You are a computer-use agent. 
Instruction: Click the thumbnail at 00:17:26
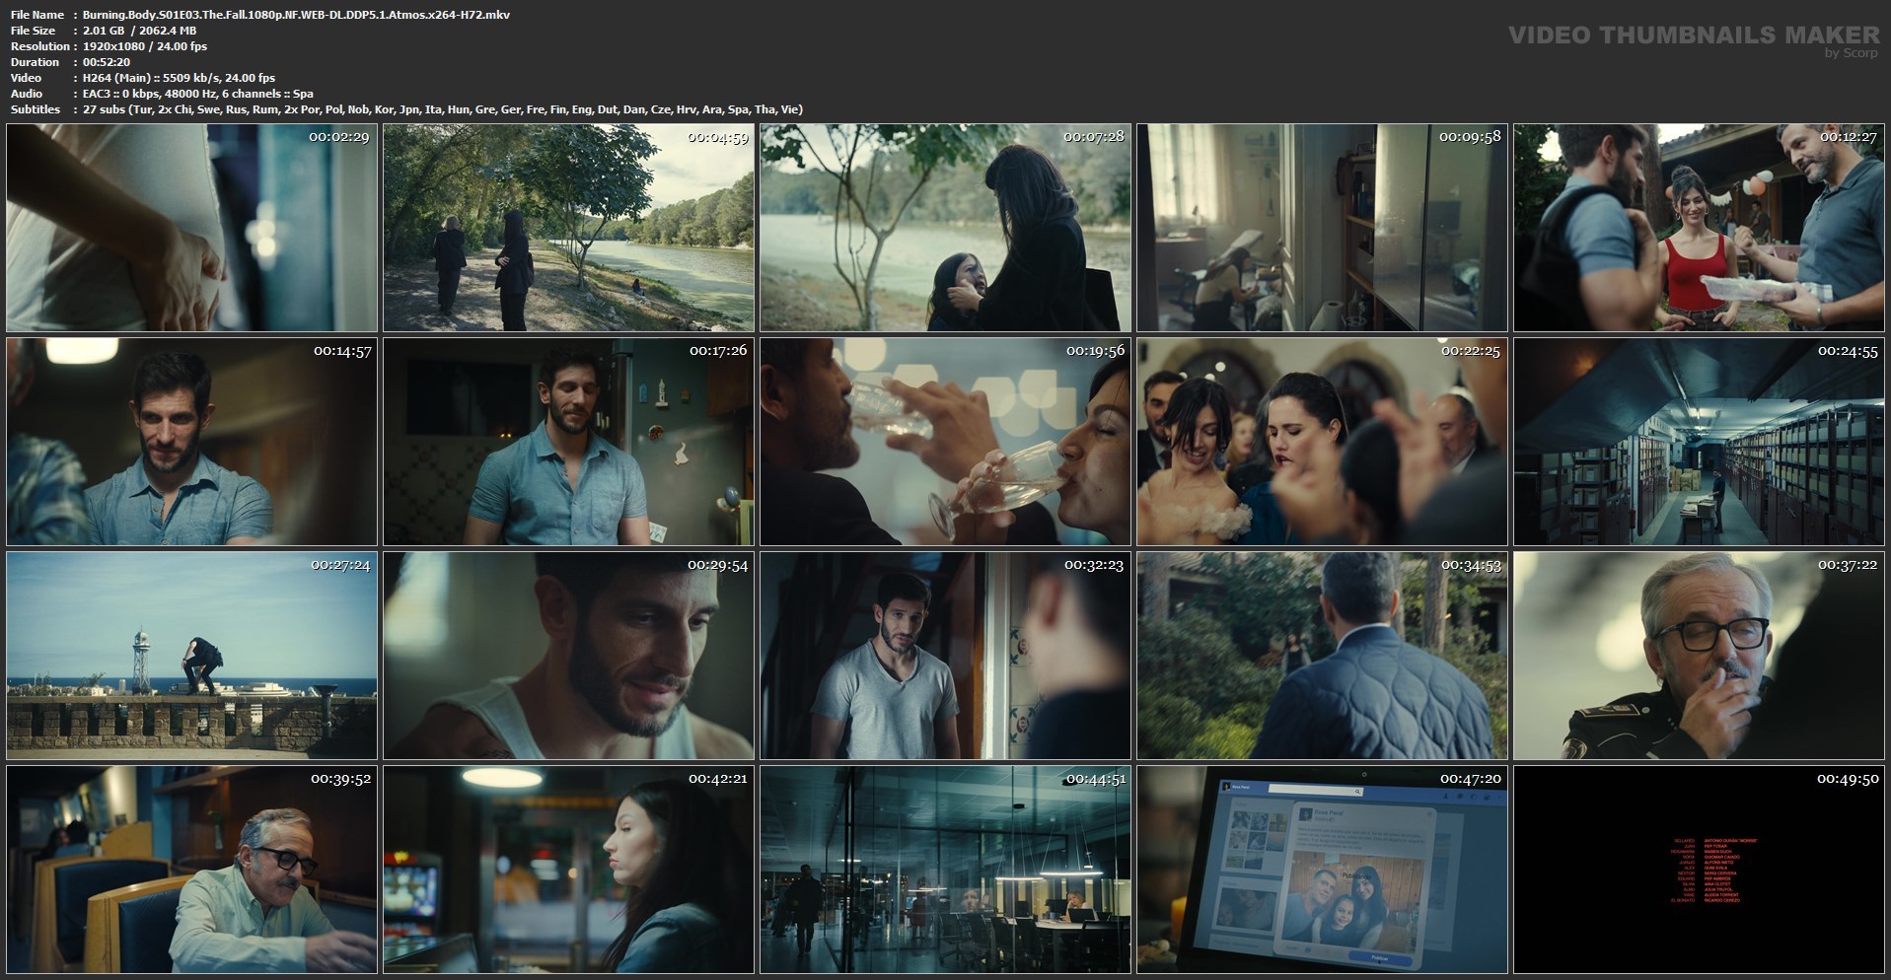tap(568, 442)
